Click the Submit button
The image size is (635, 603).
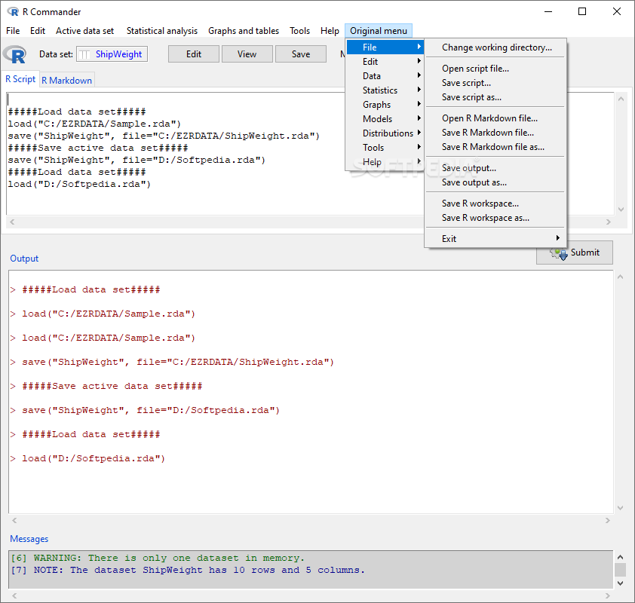tap(574, 253)
